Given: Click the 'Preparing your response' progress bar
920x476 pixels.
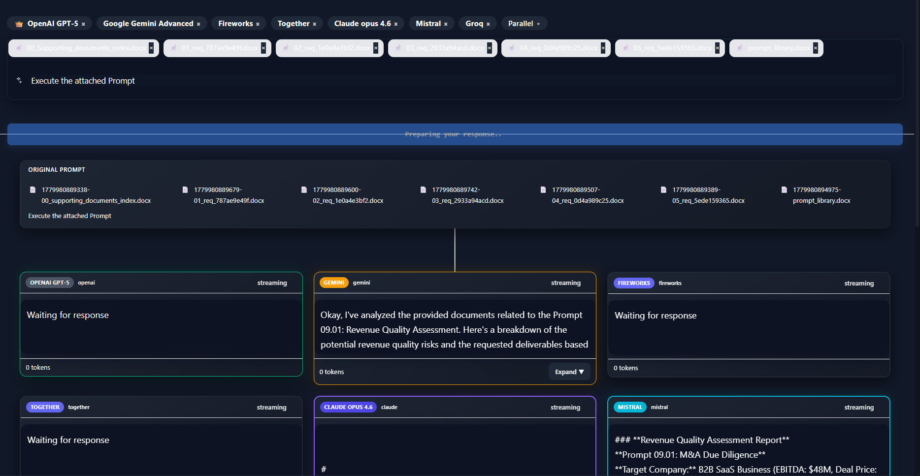Looking at the screenshot, I should (x=455, y=134).
